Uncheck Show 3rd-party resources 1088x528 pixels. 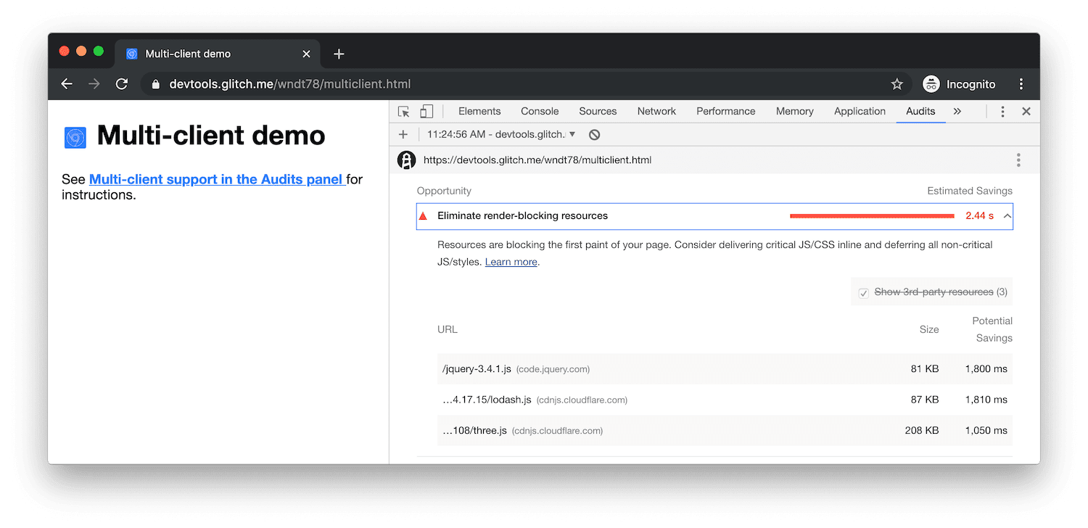[863, 292]
